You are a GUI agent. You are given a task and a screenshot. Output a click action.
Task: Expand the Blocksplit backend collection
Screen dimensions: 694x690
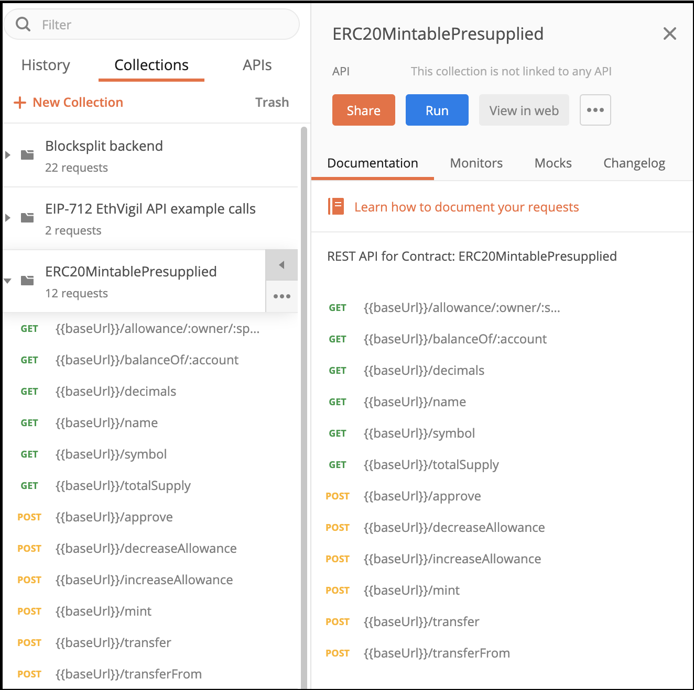[8, 155]
